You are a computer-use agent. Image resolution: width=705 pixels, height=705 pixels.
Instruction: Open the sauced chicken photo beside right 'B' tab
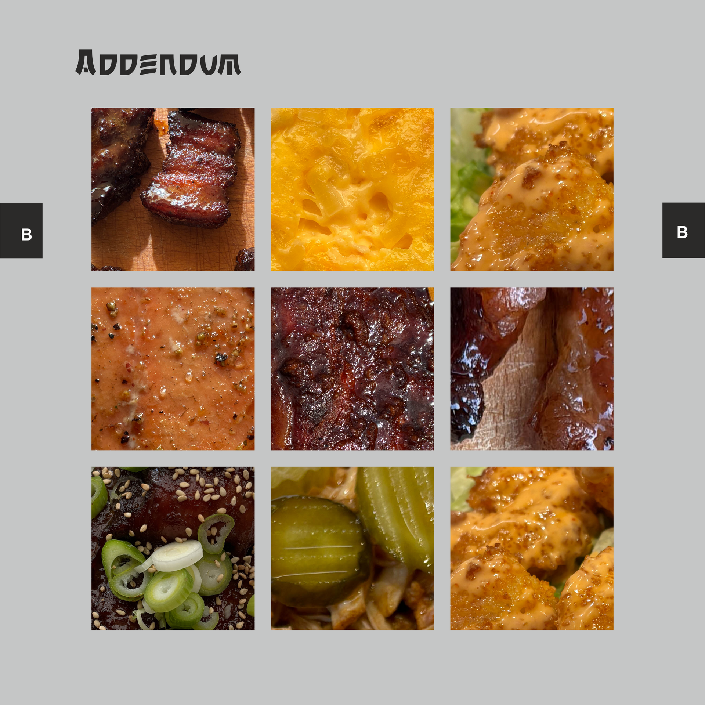(x=532, y=189)
